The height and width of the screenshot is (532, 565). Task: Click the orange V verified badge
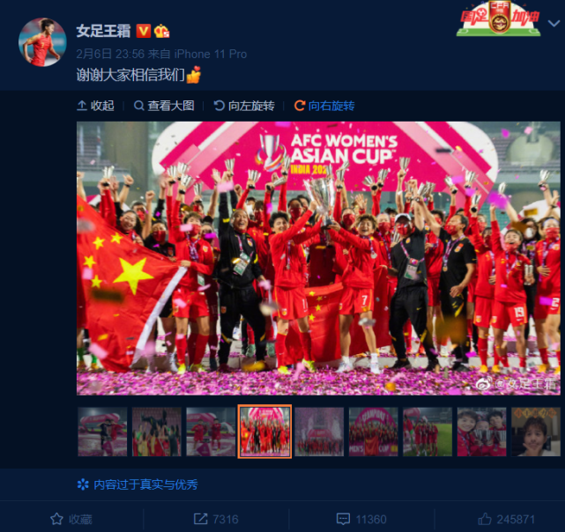[x=143, y=31]
